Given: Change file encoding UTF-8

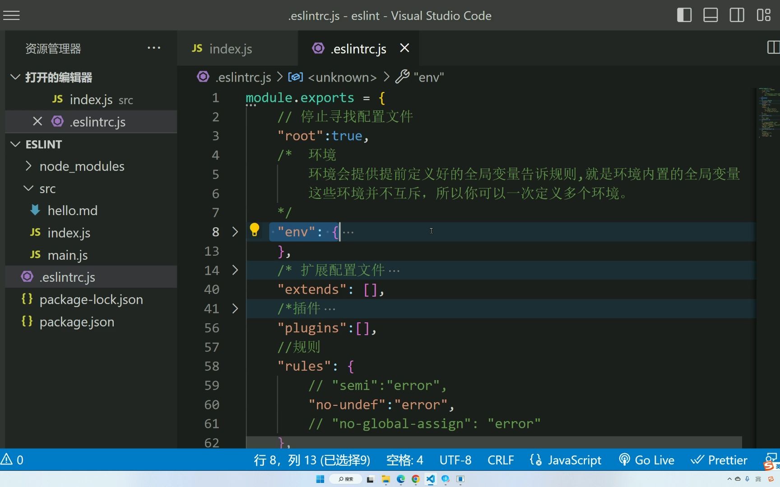Looking at the screenshot, I should 455,460.
